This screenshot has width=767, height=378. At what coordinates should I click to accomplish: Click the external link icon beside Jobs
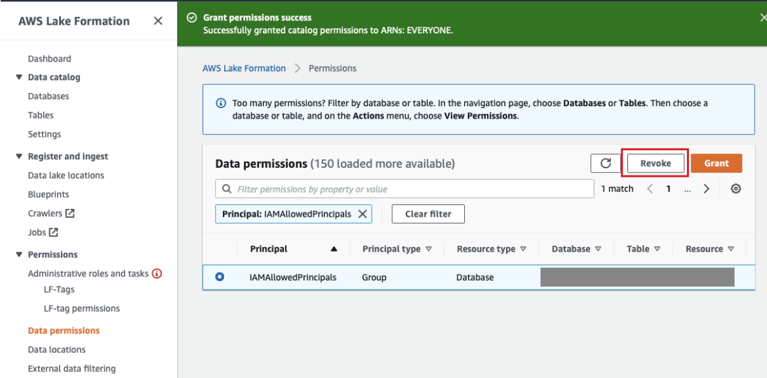click(x=53, y=233)
